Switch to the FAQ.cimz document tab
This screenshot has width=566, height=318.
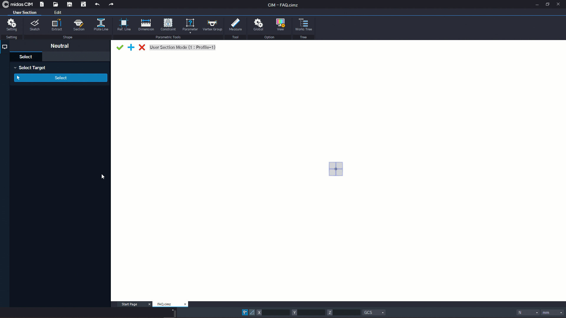click(164, 304)
